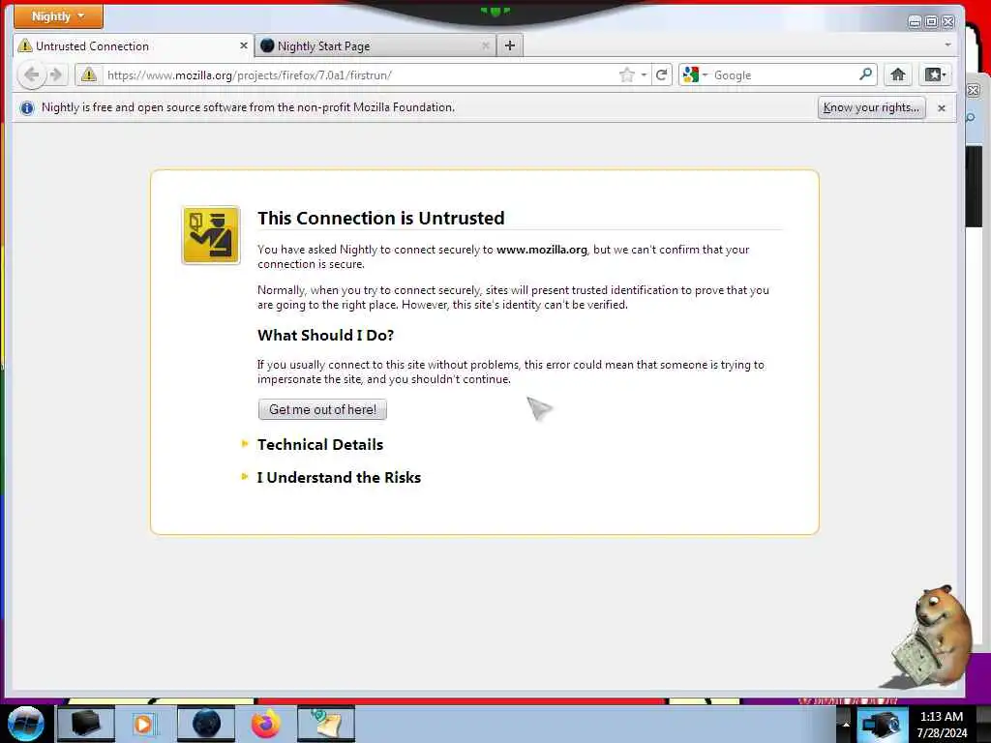This screenshot has width=991, height=743.
Task: Close the Nightly Start Page tab
Action: (486, 45)
